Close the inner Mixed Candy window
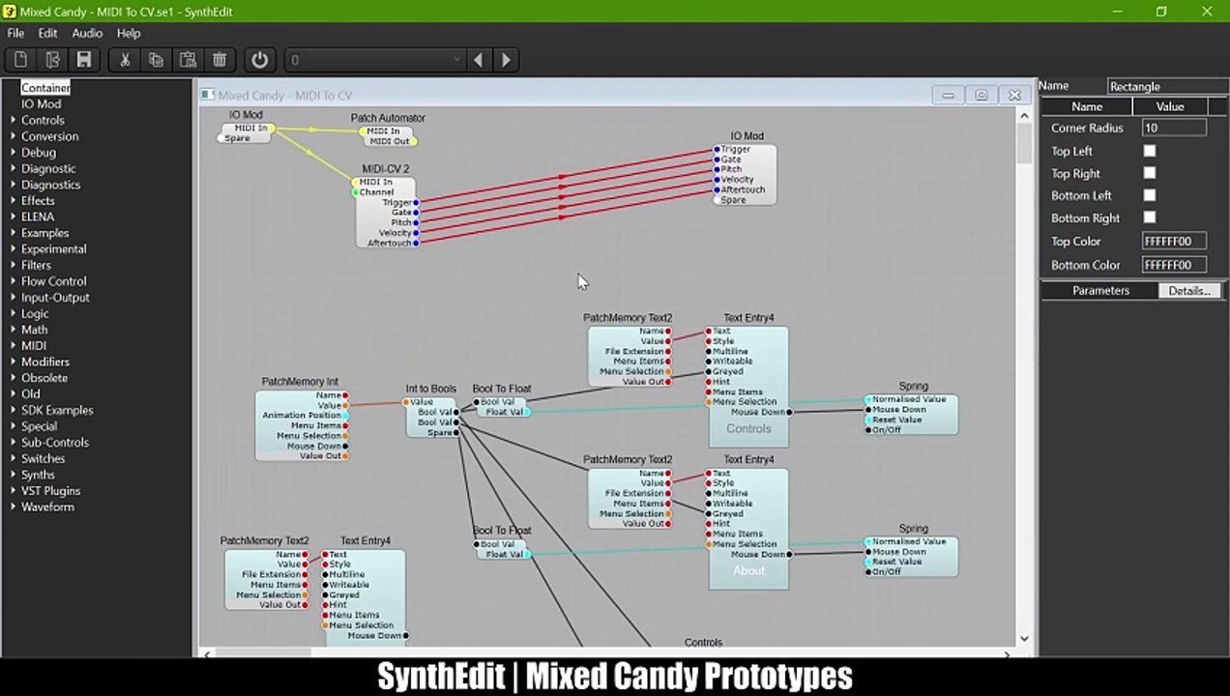The image size is (1230, 696). (x=1014, y=95)
